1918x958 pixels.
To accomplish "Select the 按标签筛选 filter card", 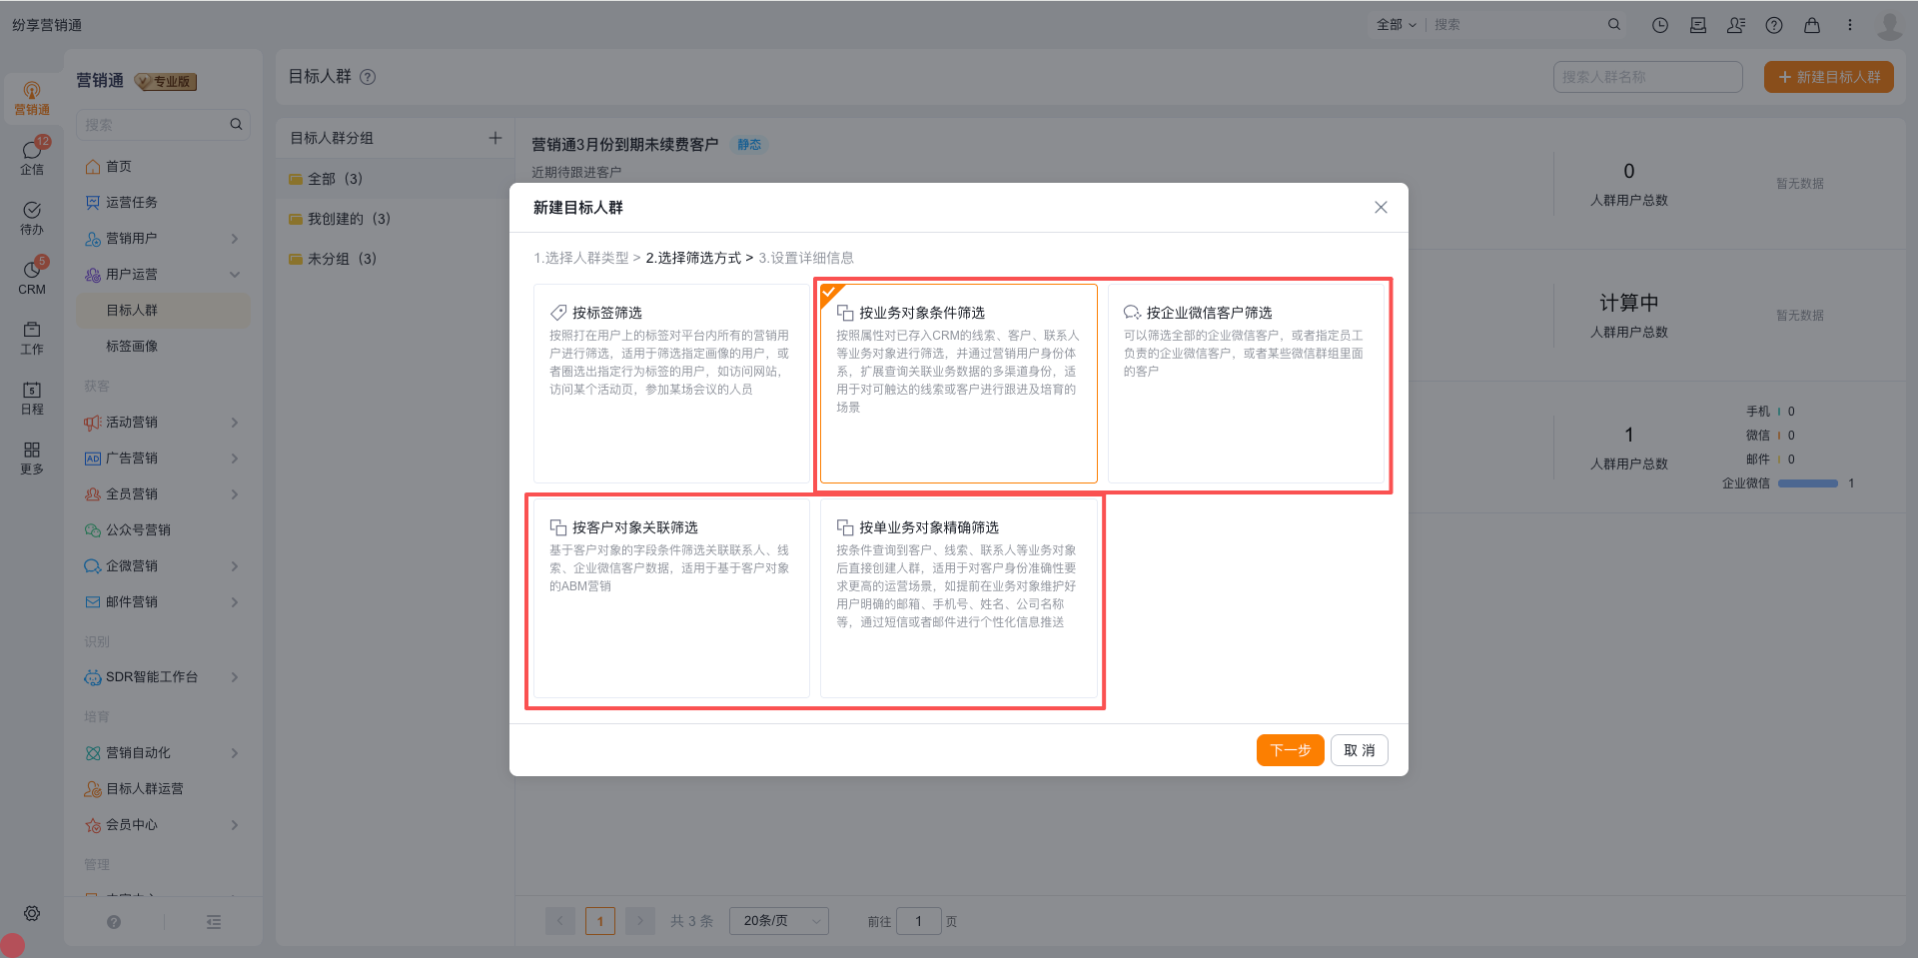I will click(x=671, y=384).
